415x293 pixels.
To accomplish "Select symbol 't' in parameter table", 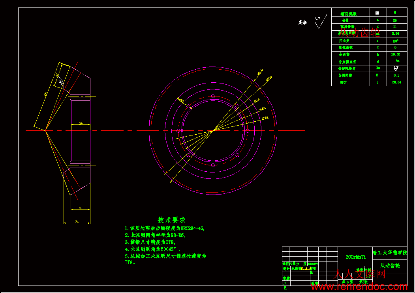I will coord(378,82).
